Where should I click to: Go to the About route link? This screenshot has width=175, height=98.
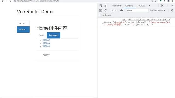click(23, 23)
